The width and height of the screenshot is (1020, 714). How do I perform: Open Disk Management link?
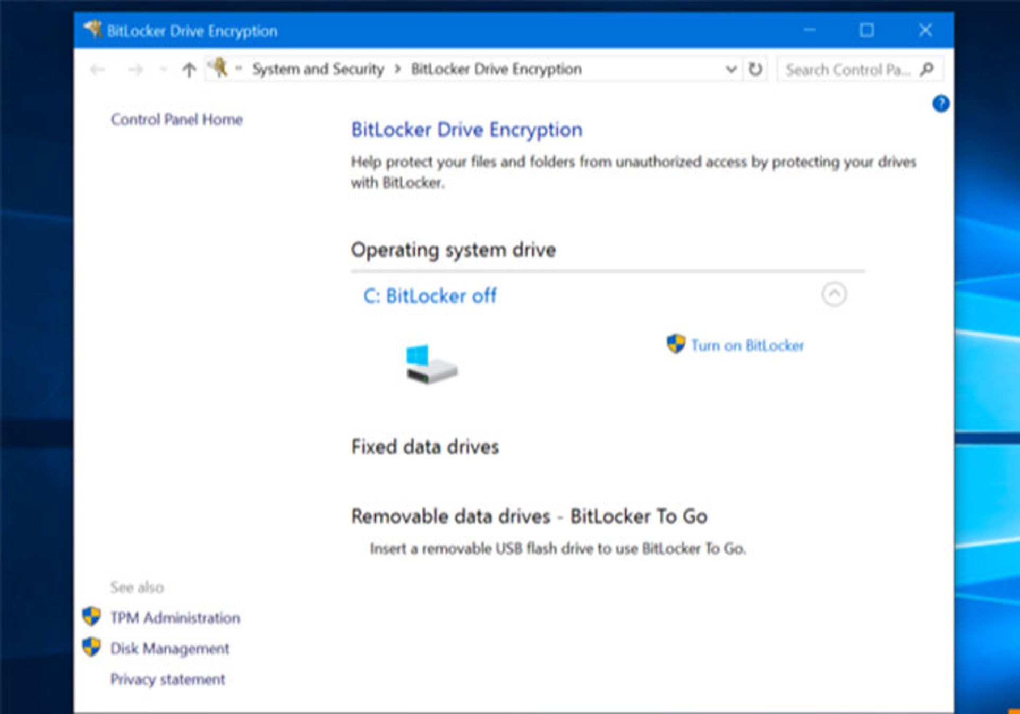[x=169, y=649]
